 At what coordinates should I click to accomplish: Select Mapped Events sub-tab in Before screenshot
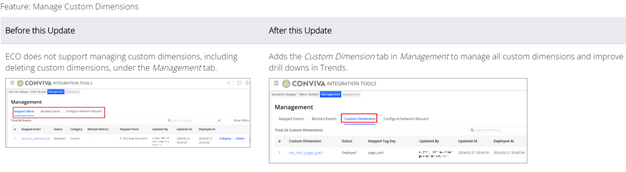pos(24,111)
